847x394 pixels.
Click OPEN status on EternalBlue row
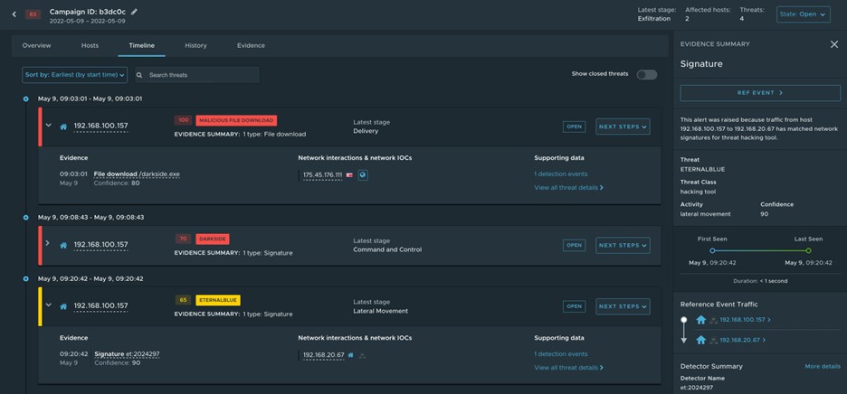point(575,306)
